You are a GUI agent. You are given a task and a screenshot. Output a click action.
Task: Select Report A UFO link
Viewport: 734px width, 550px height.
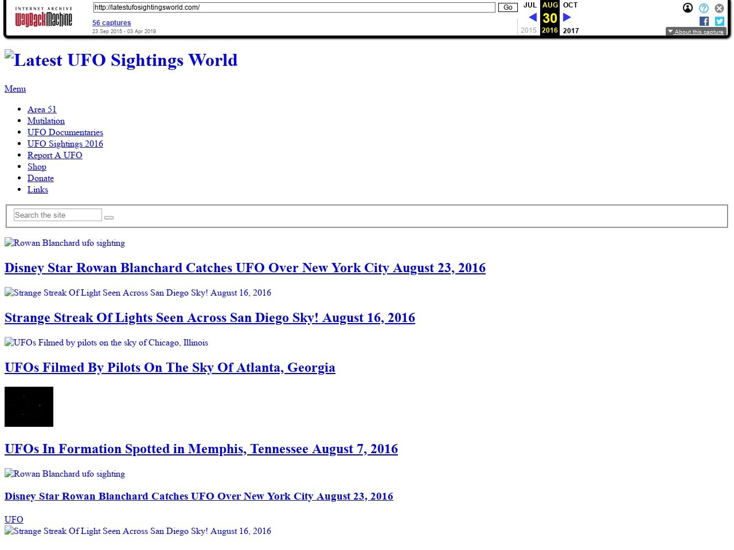tap(55, 155)
